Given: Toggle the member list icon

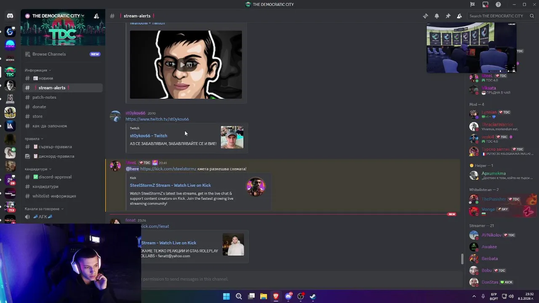Looking at the screenshot, I should (459, 16).
